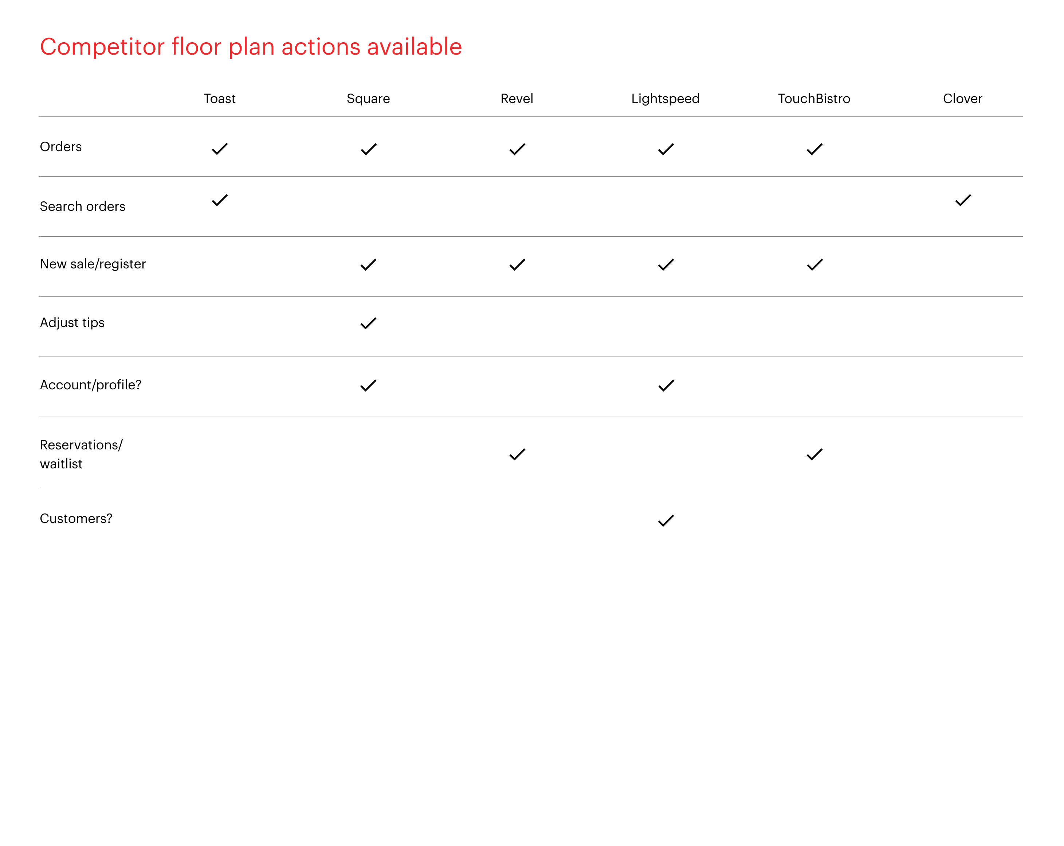Viewport: 1064px width, 846px height.
Task: Click the Clover checkmark in Search orders row
Action: pyautogui.click(x=963, y=200)
